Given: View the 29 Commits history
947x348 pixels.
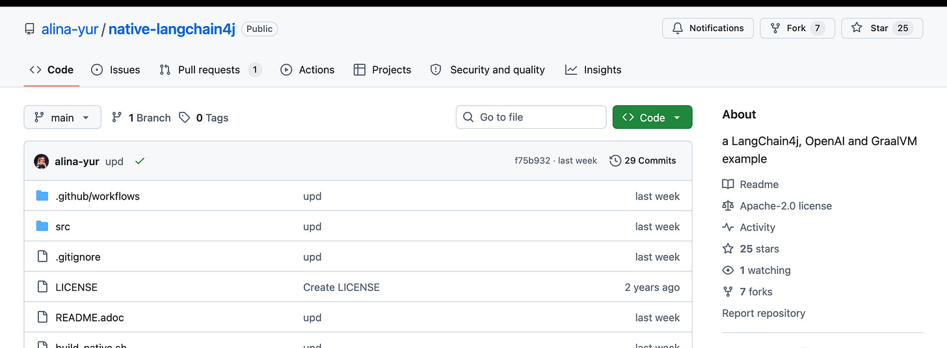Looking at the screenshot, I should pyautogui.click(x=643, y=161).
